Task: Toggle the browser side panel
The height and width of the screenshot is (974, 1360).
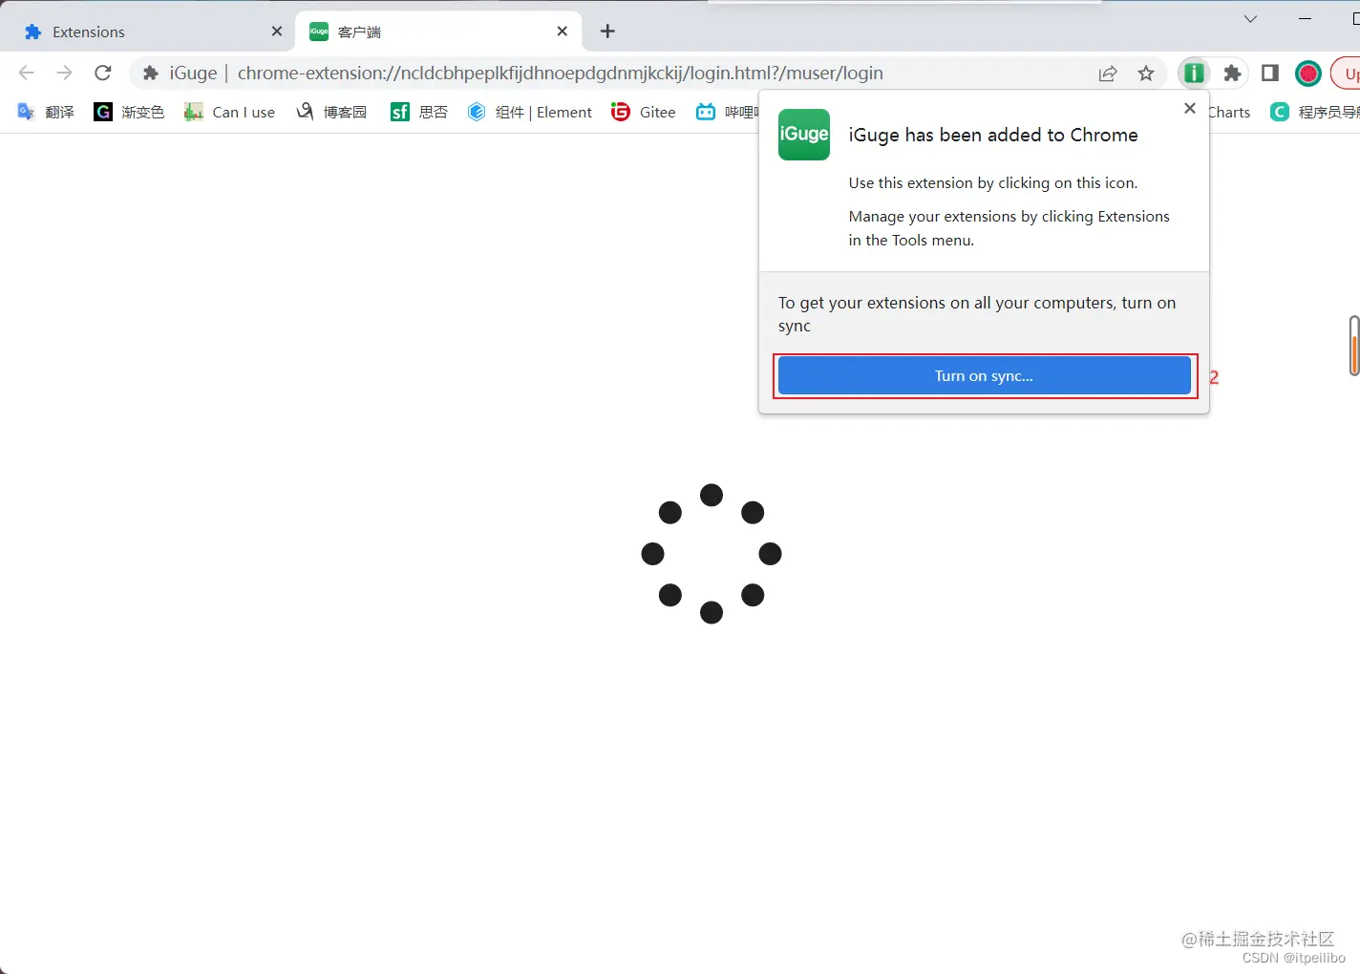Action: click(1270, 73)
